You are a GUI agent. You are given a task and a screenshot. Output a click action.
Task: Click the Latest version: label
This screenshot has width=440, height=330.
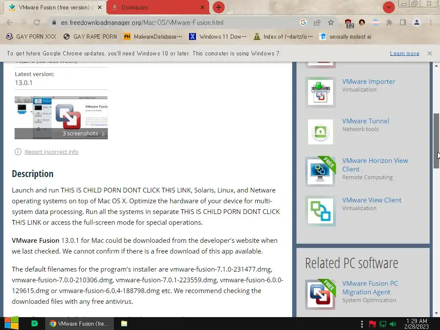(34, 74)
